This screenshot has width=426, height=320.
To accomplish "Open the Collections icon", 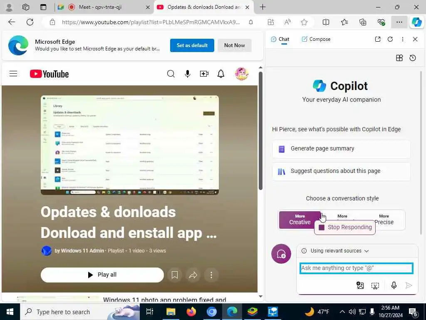I will pyautogui.click(x=363, y=22).
